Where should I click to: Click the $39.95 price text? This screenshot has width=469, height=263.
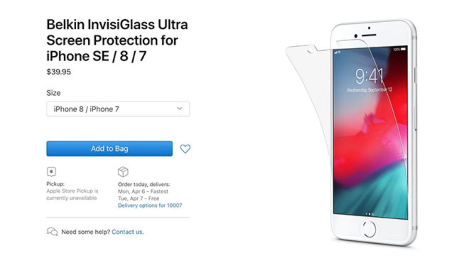59,72
